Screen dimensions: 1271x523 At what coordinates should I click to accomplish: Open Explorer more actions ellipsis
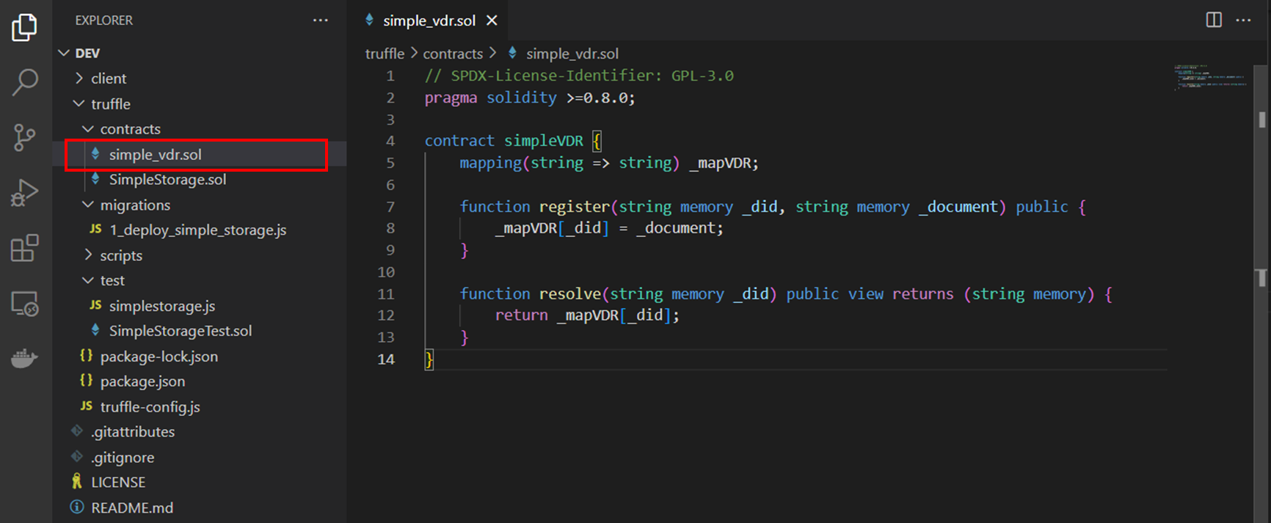click(x=321, y=21)
